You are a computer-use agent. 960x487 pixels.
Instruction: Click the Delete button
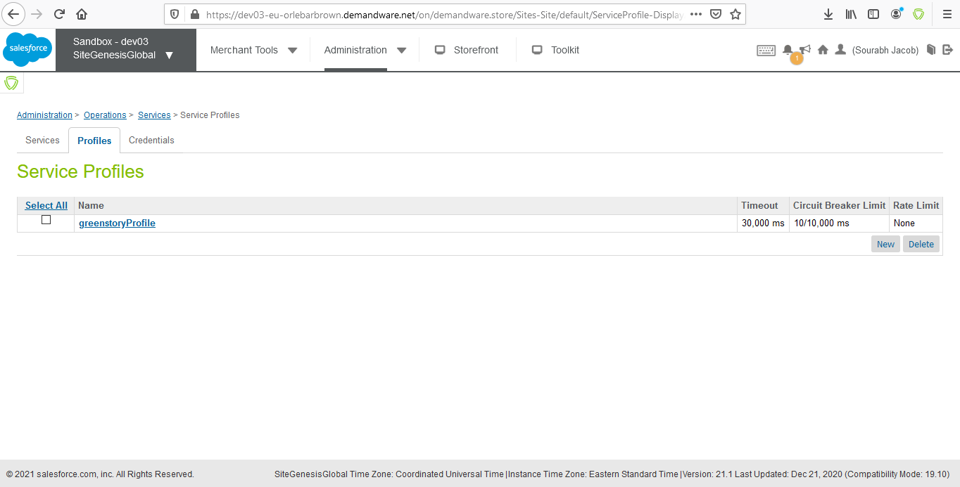pyautogui.click(x=921, y=244)
